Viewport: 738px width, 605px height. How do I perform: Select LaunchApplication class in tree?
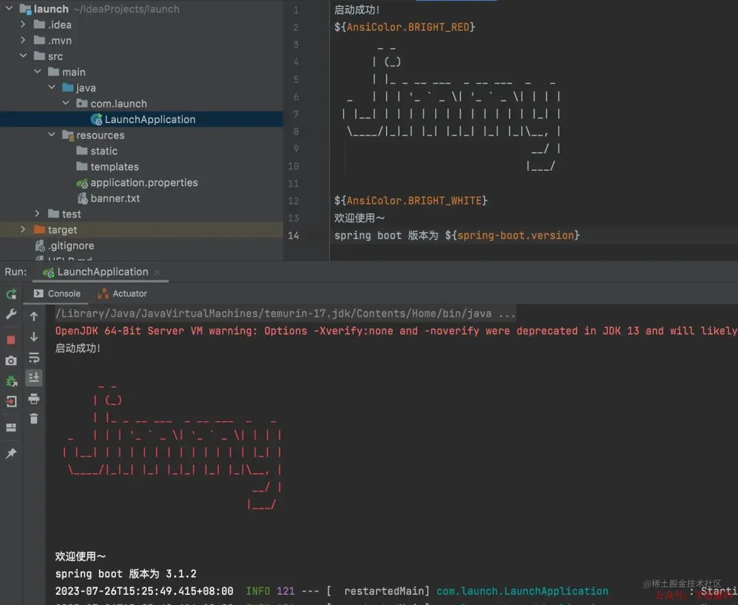pos(141,119)
